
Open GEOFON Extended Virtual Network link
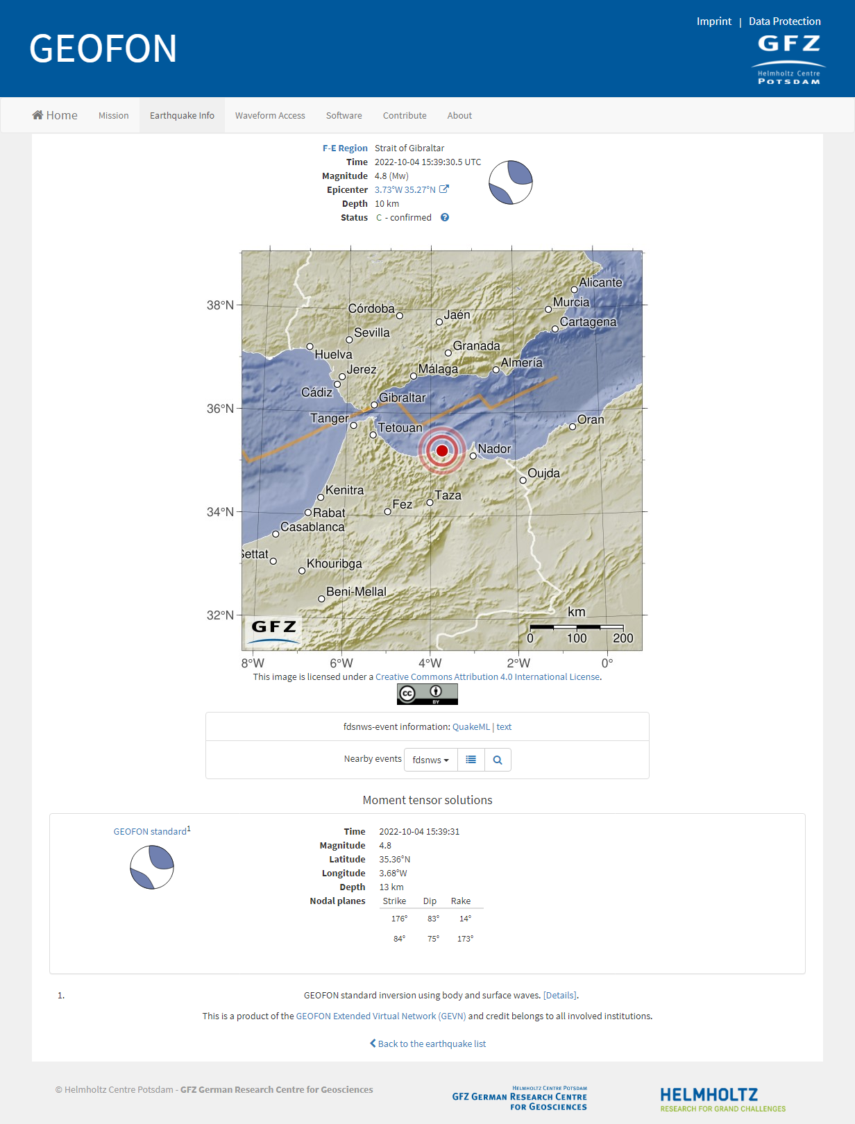381,1016
